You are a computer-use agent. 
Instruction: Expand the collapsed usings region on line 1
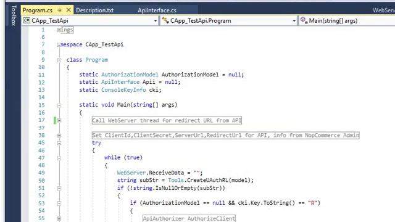pyautogui.click(x=59, y=30)
